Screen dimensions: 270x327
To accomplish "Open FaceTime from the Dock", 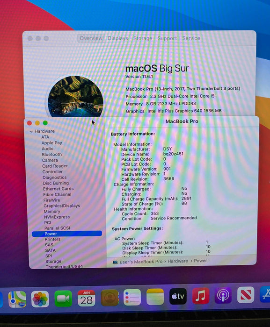I will tap(63, 299).
